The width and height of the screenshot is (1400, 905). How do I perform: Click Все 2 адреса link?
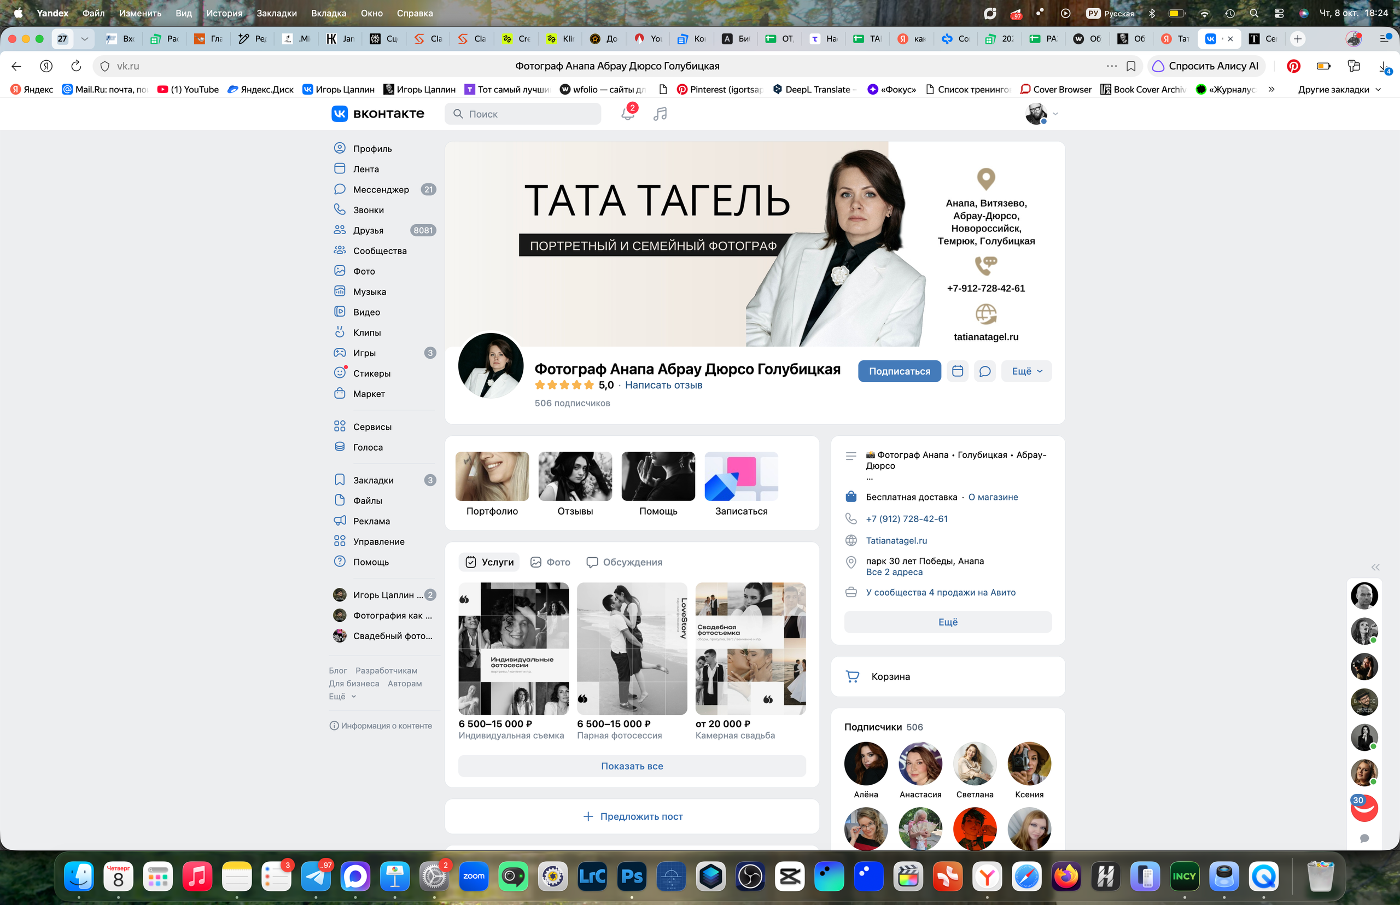pos(894,572)
